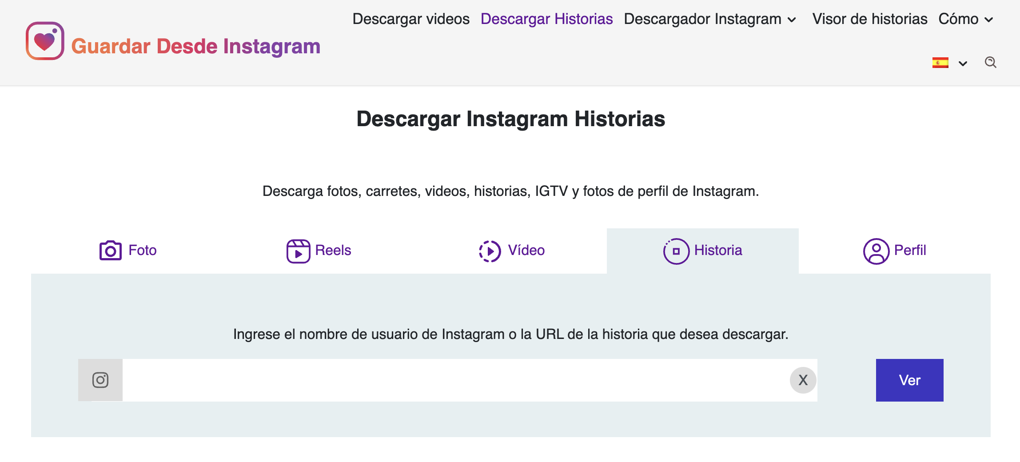
Task: Open search with magnifier icon
Action: point(990,63)
